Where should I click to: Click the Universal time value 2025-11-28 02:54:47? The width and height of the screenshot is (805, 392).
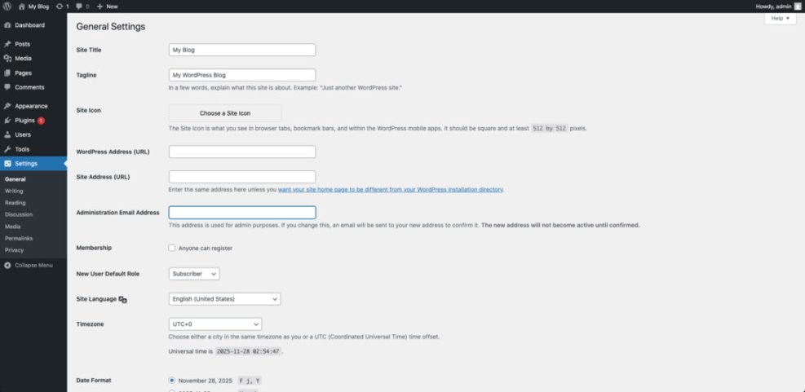coord(249,351)
